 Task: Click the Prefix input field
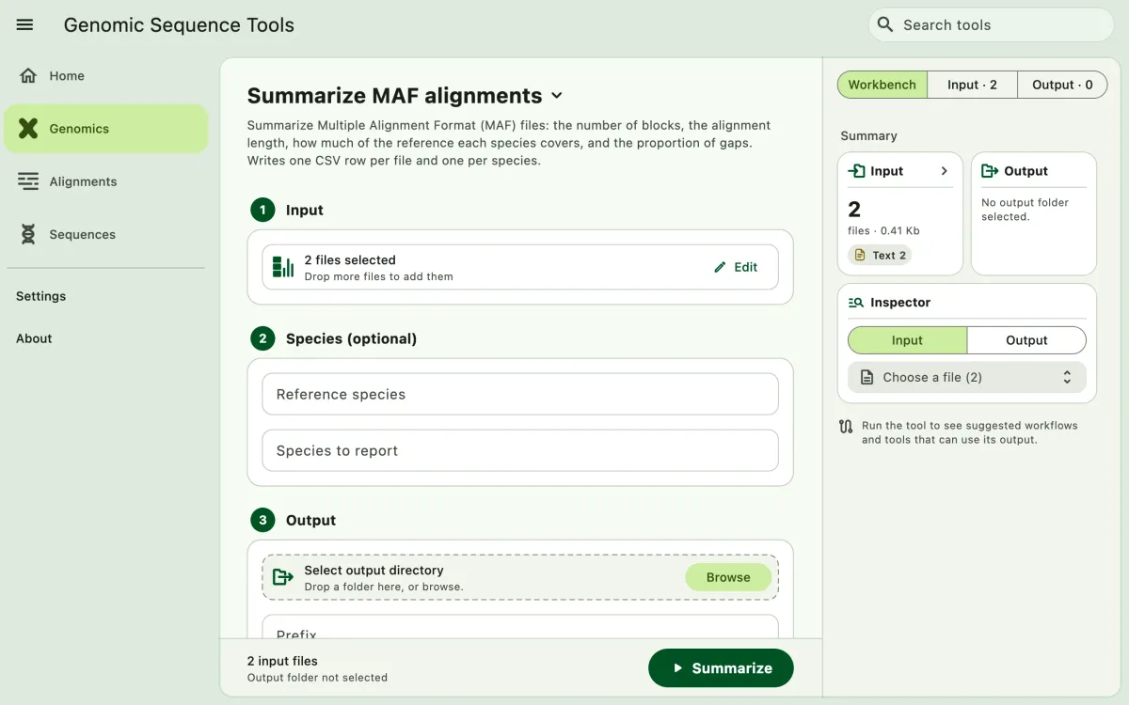pos(520,628)
